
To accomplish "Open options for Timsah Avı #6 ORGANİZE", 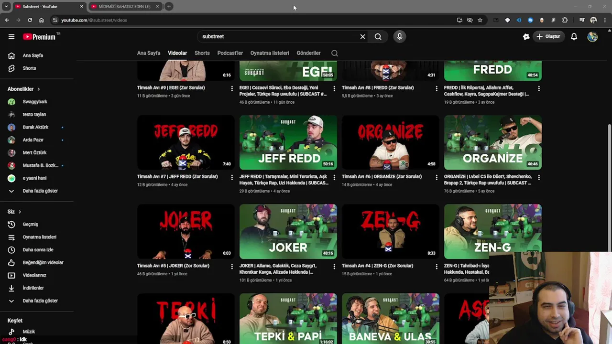I will [x=437, y=177].
